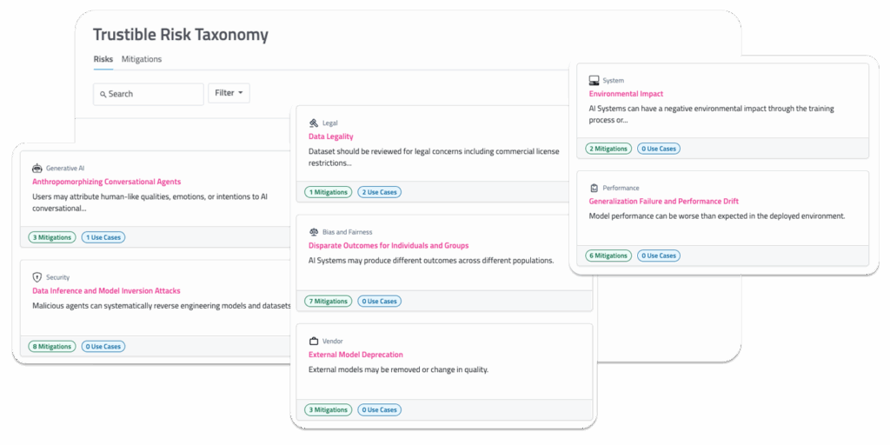Click the Legal gavel icon
Screen dimensions: 890x445
pyautogui.click(x=314, y=123)
